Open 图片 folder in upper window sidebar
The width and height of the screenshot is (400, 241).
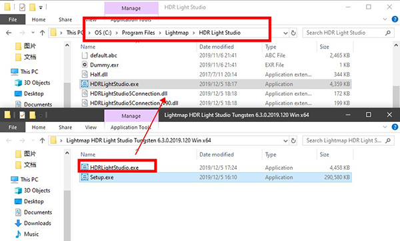[x=25, y=46]
